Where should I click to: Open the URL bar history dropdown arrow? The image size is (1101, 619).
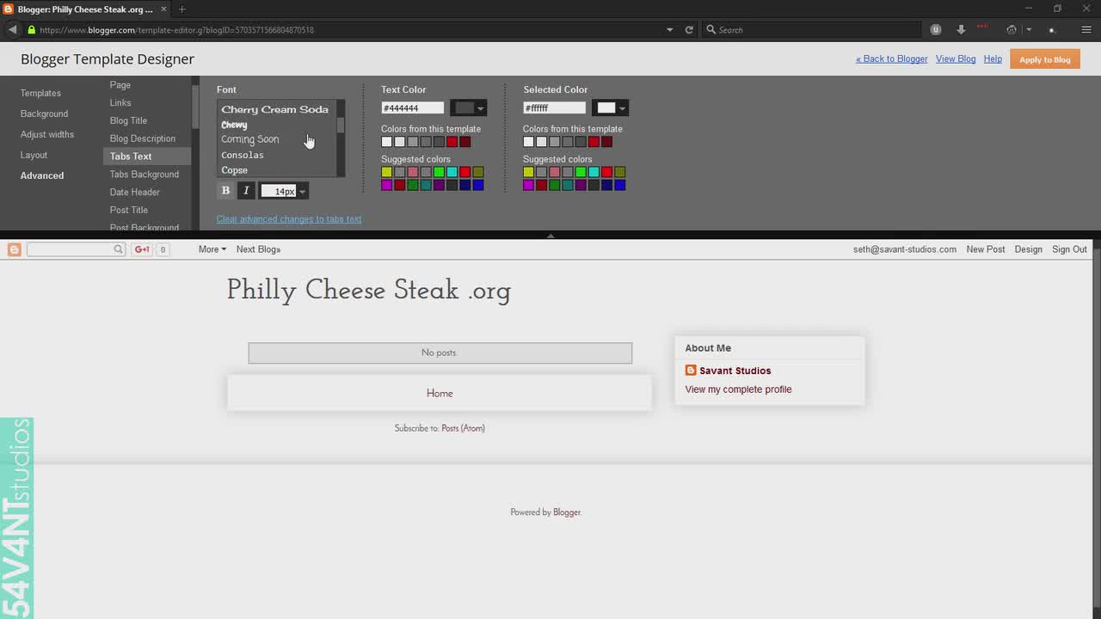pos(670,29)
